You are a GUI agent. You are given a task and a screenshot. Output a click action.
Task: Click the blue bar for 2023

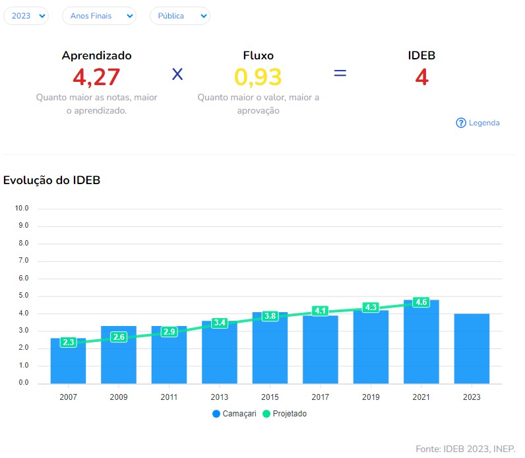pos(472,348)
